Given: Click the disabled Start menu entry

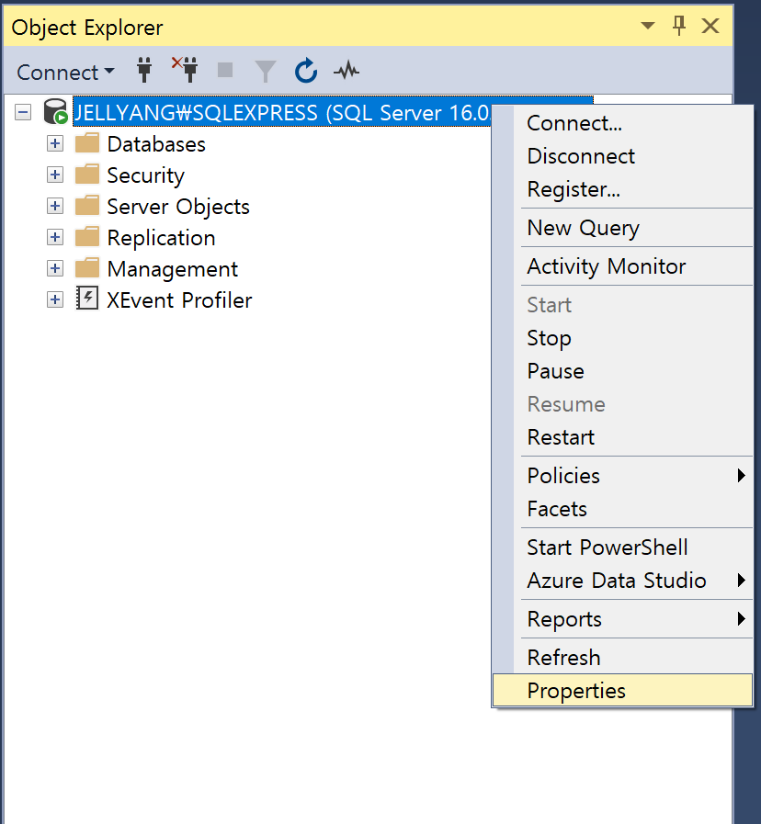Looking at the screenshot, I should [623, 305].
